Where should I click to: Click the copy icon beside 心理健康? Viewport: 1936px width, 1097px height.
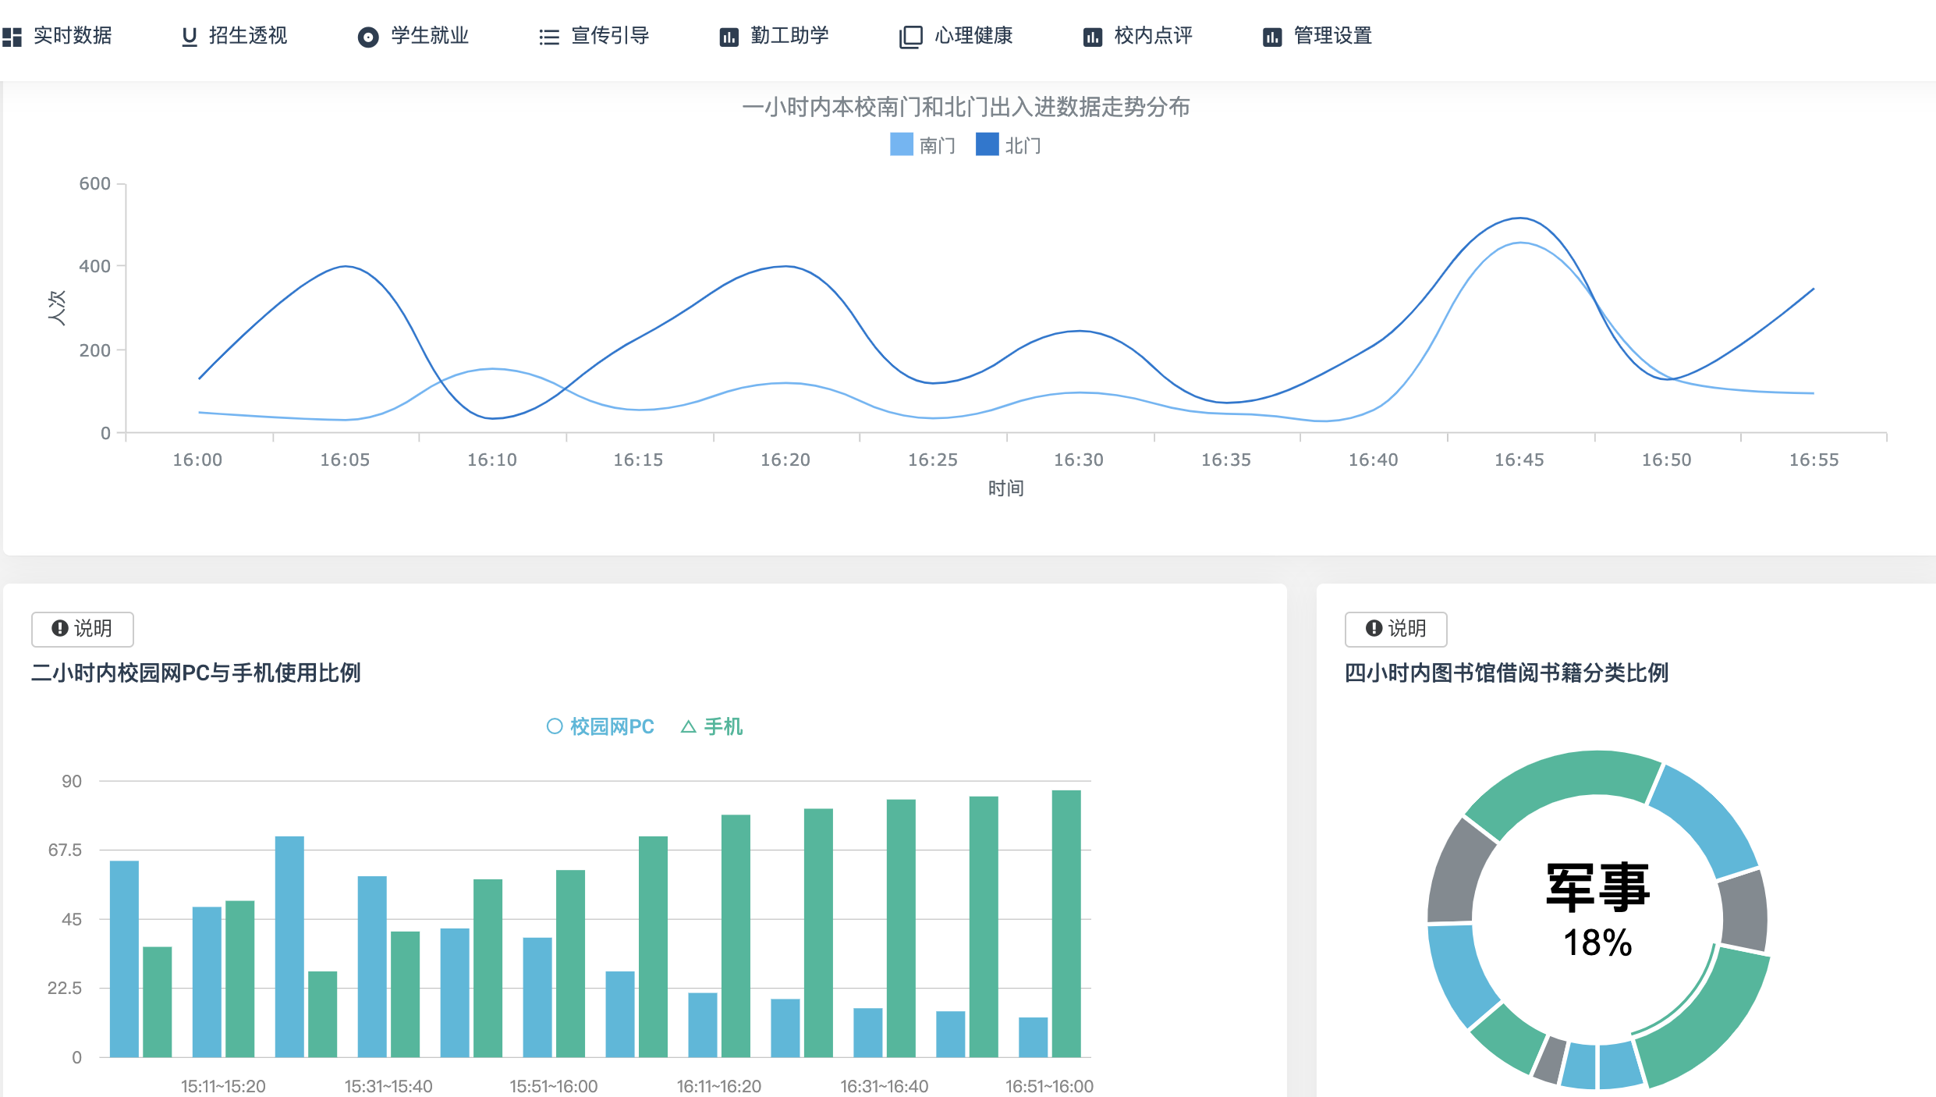coord(910,37)
